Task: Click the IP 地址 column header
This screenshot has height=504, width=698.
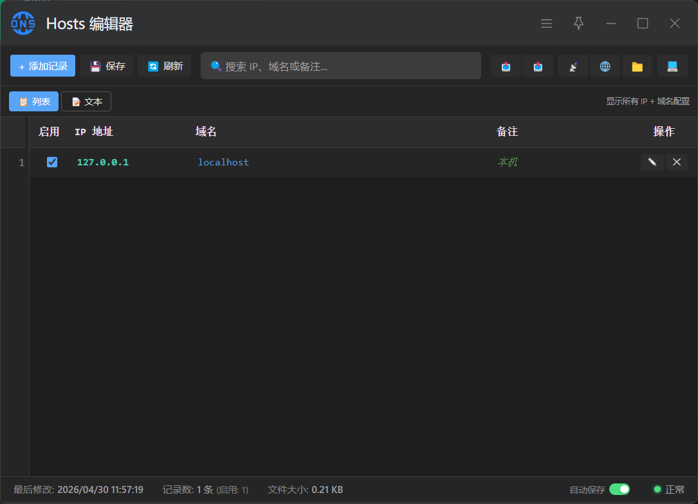Action: click(94, 131)
